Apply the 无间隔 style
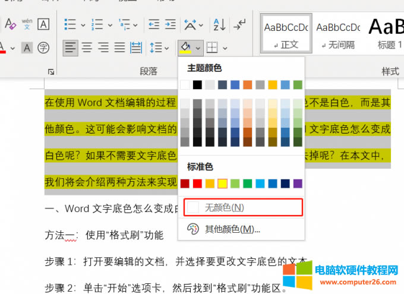This screenshot has height=294, width=404. click(x=337, y=34)
